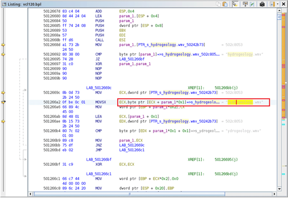Click the operand 'param_1,param_1' of the XOR at 50126697
This screenshot has height=198, width=288.
click(135, 64)
